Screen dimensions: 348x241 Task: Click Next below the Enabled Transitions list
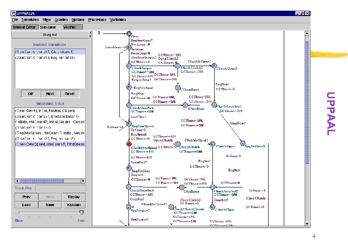50,94
